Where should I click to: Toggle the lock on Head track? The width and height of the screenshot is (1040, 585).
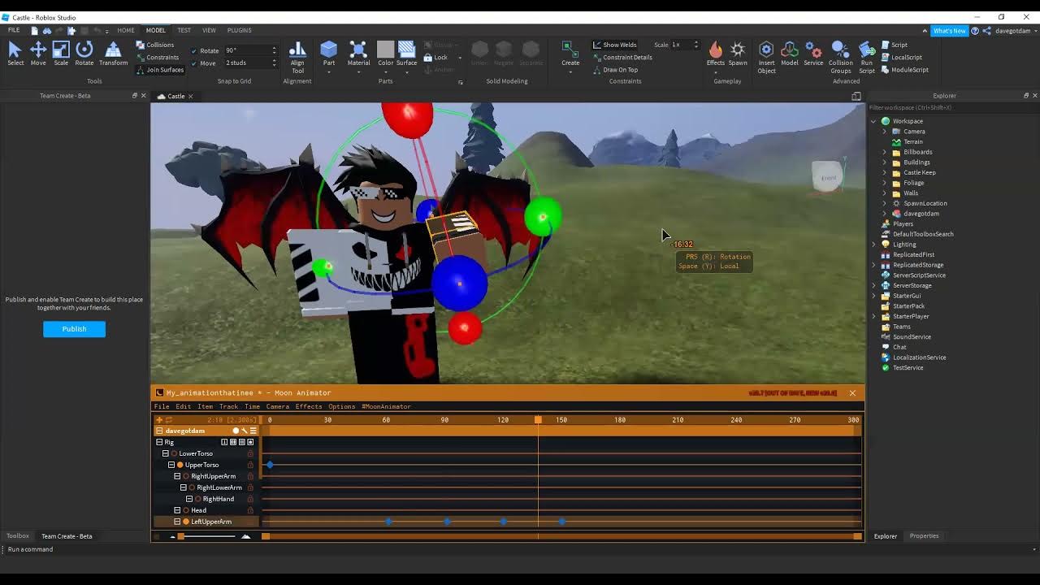(x=250, y=510)
